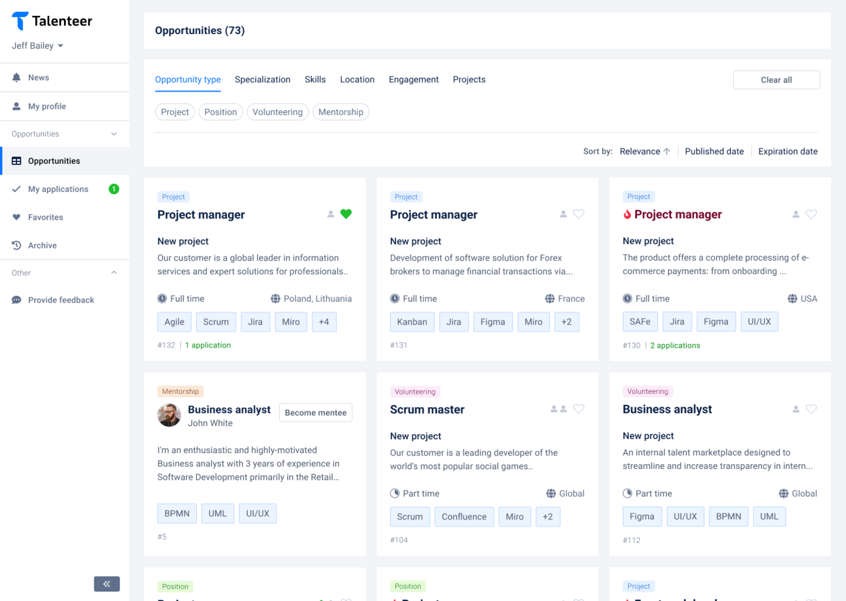Favorite the Project manager #131 card
The image size is (846, 601).
578,214
